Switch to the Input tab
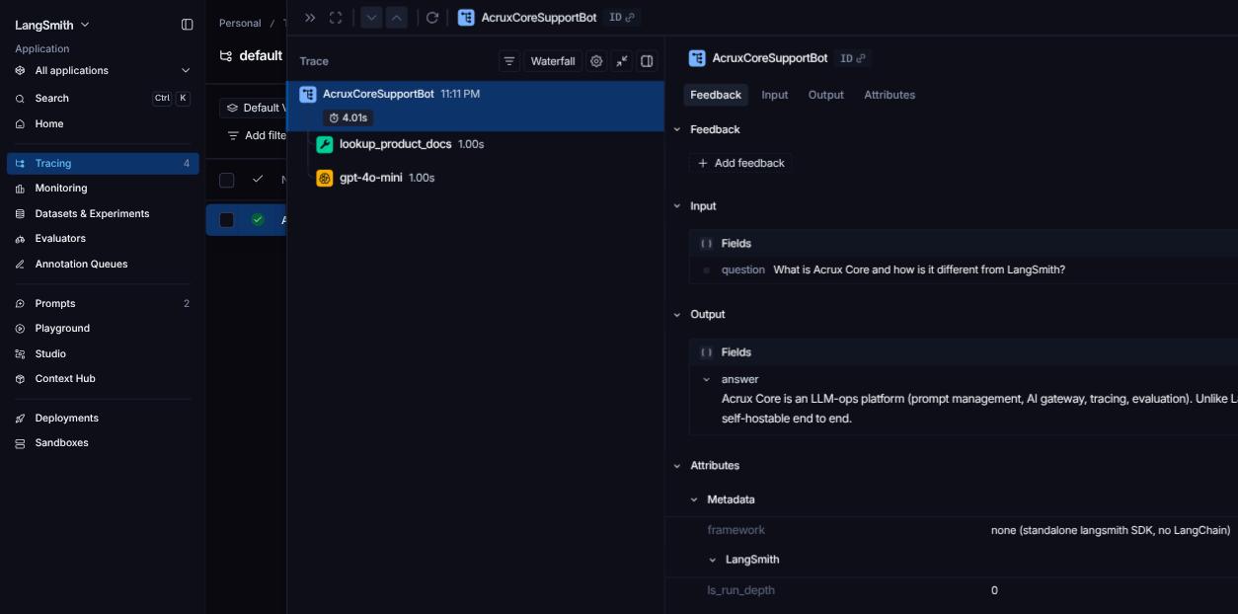The height and width of the screenshot is (614, 1238). pyautogui.click(x=775, y=95)
